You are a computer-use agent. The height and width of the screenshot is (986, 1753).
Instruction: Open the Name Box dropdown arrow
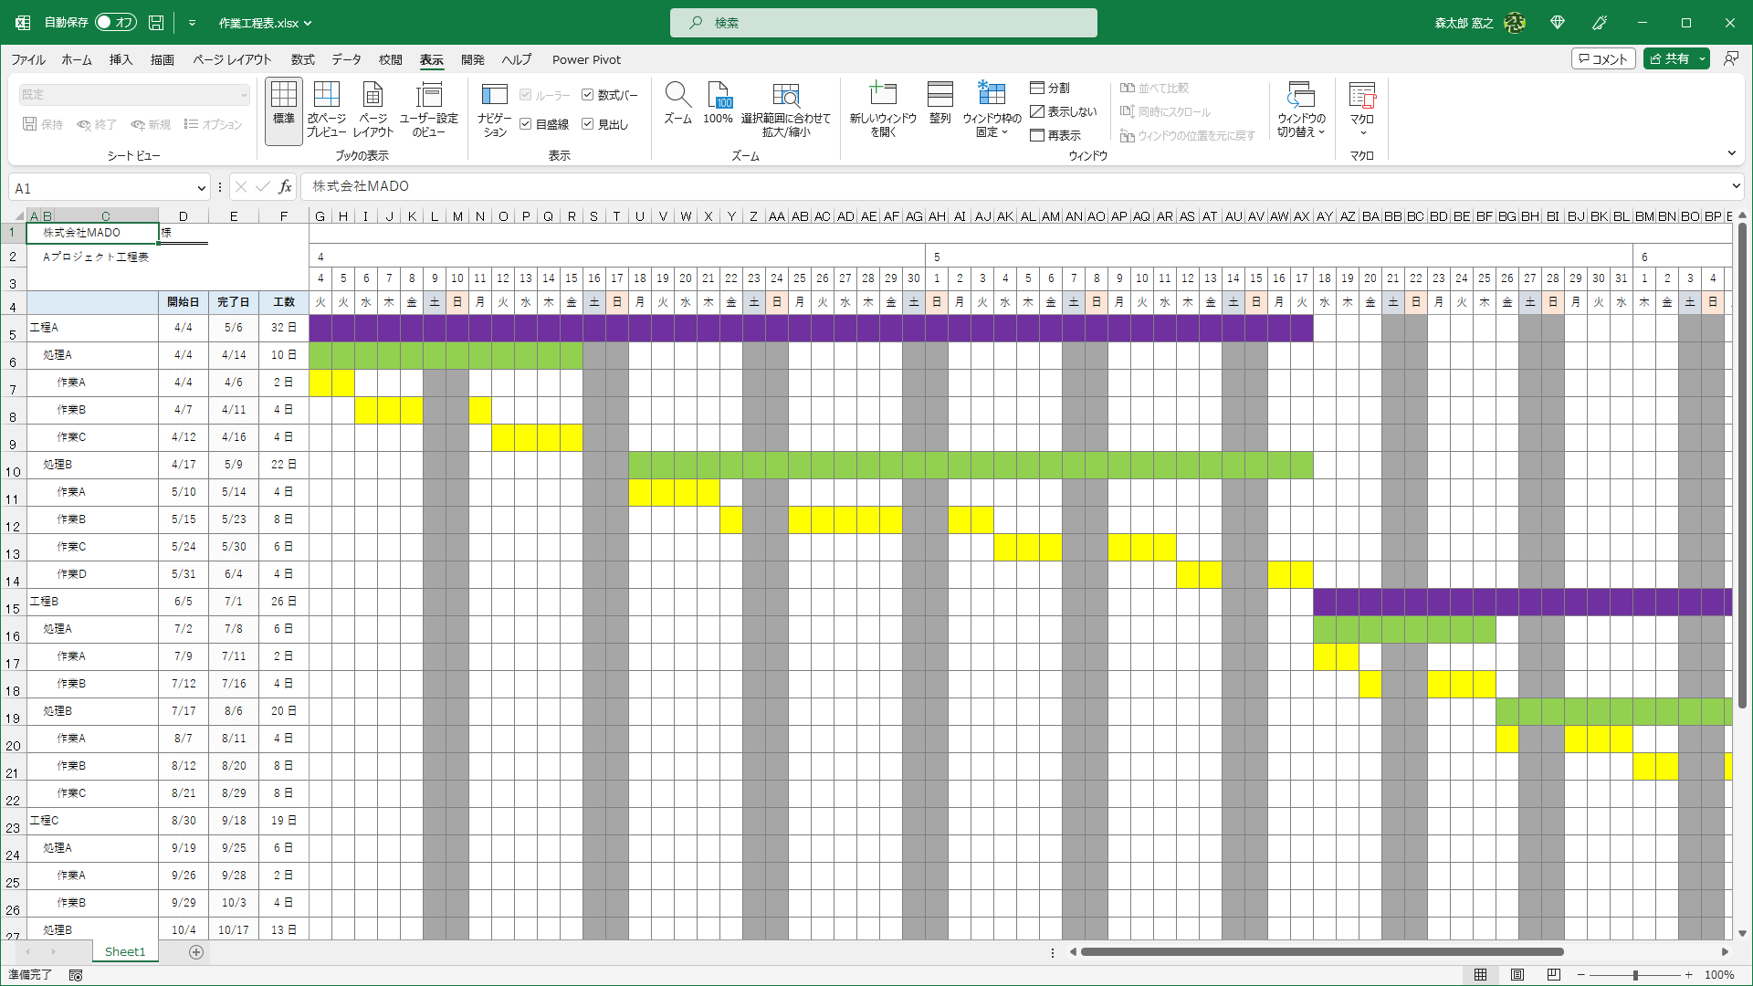201,188
